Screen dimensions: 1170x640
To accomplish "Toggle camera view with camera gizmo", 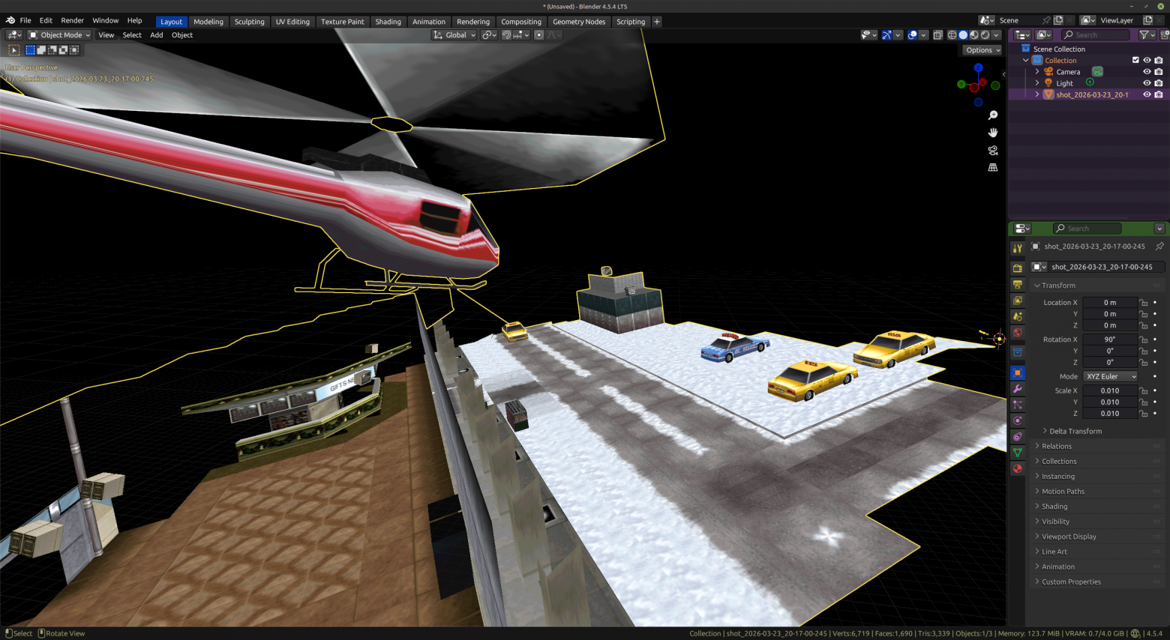I will coord(993,150).
